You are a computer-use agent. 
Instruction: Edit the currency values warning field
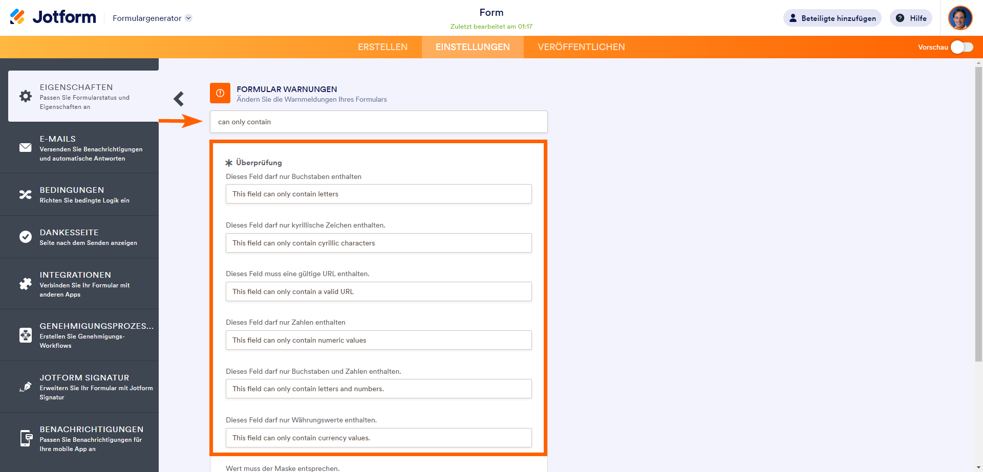click(x=378, y=438)
